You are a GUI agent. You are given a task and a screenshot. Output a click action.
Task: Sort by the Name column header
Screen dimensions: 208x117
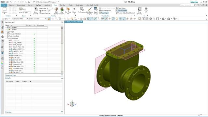pos(7,25)
